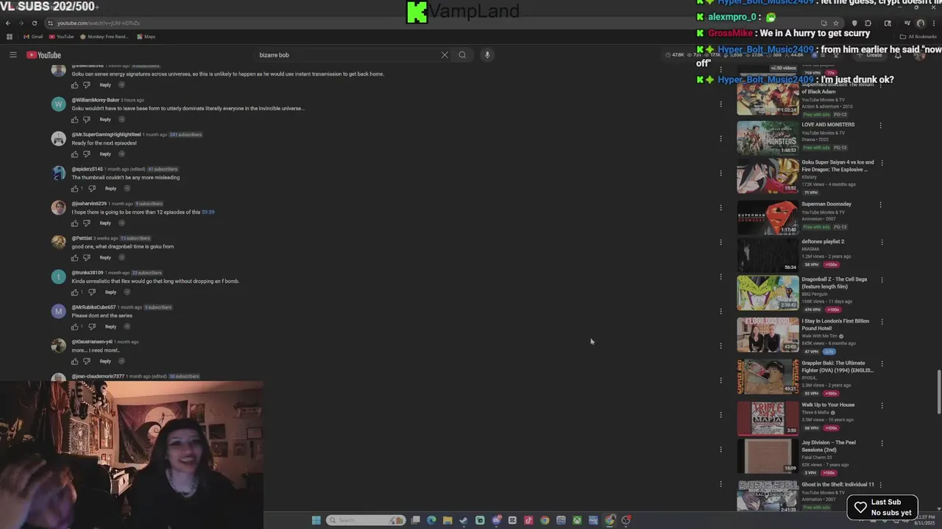Jump to timestamp 59:59 in comment
Image resolution: width=942 pixels, height=529 pixels.
click(x=208, y=212)
